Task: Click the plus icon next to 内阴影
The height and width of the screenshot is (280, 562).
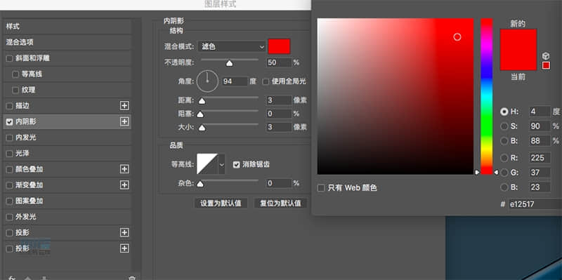Action: [124, 121]
